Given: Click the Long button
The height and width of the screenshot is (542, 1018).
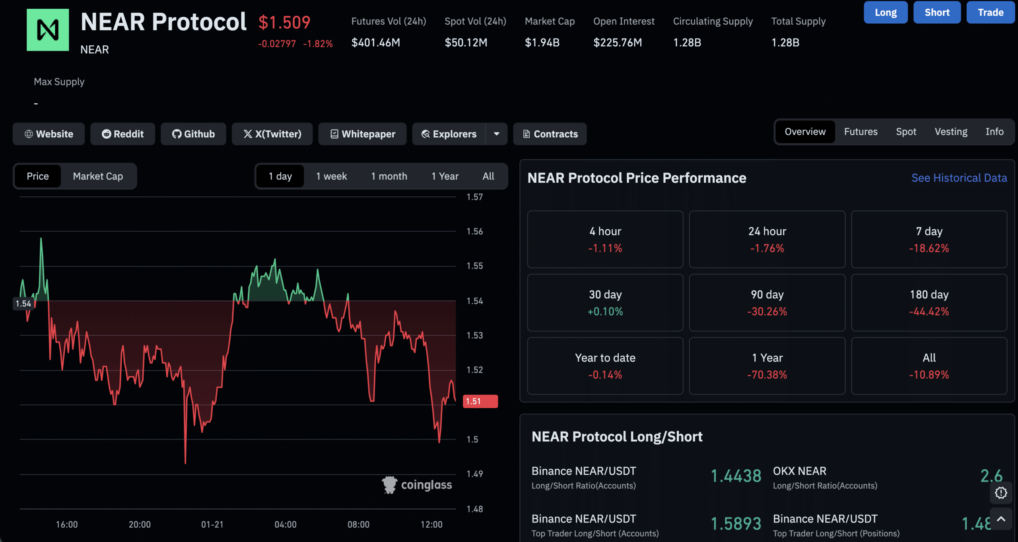Looking at the screenshot, I should (x=886, y=12).
